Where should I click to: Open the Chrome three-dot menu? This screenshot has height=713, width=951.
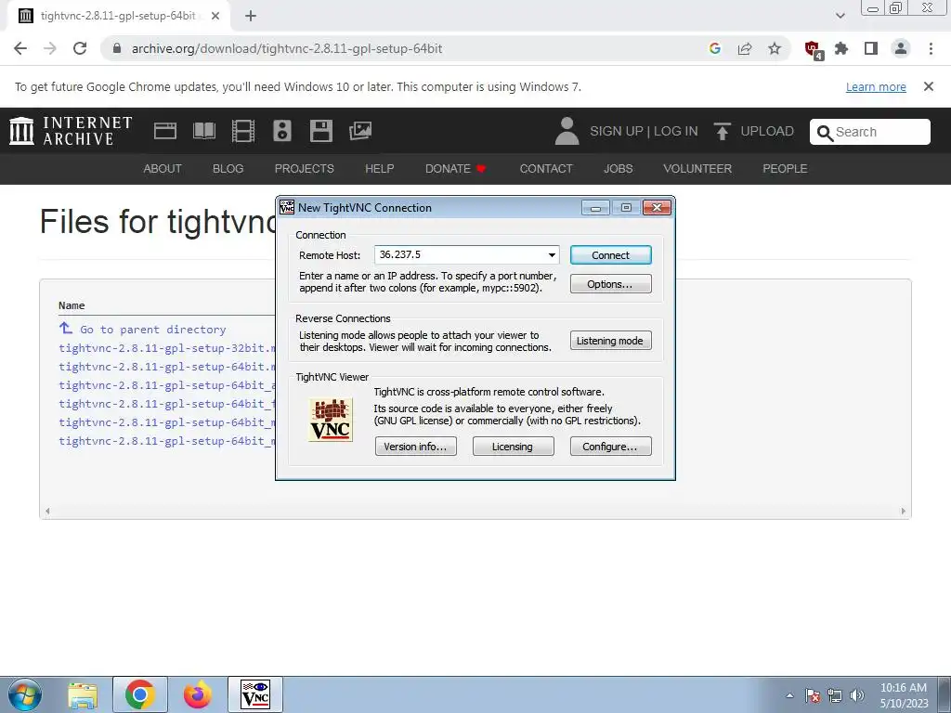coord(931,48)
